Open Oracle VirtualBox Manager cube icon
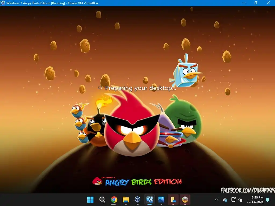The width and height of the screenshot is (275, 206). (x=137, y=199)
